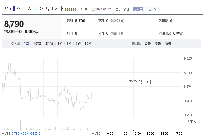This screenshot has width=203, height=140.
Task: Click the 8,790 ▼20 (-0.23%) closing summary
Action: click(x=26, y=133)
